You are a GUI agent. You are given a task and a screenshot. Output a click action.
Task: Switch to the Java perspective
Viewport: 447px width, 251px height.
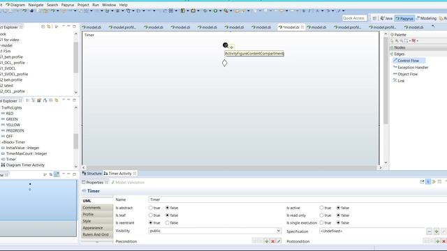coord(386,18)
